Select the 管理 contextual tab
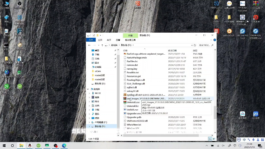This screenshot has height=149, width=265. tap(130, 35)
